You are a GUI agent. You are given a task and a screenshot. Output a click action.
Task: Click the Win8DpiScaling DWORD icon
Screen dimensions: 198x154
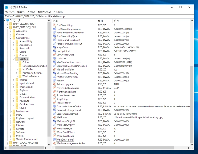pyautogui.click(x=54, y=139)
